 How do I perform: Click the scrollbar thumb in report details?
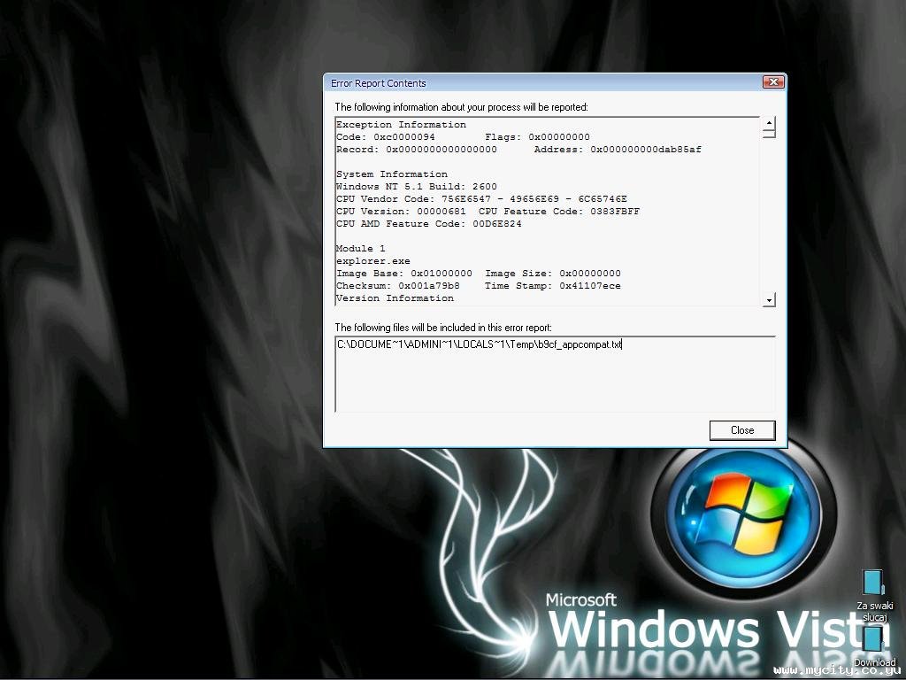coord(769,134)
